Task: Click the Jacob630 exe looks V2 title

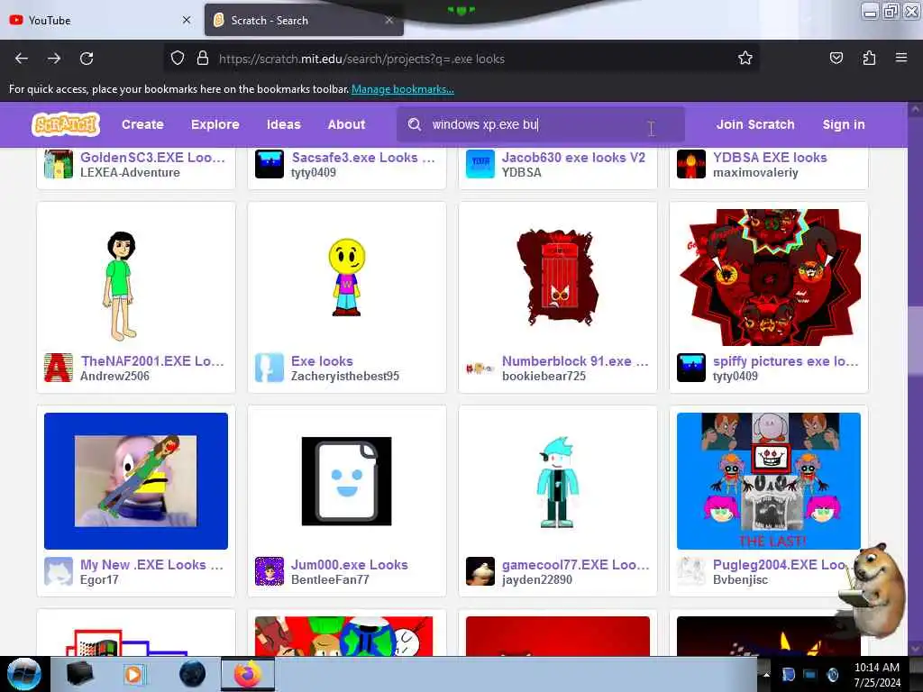Action: tap(573, 157)
